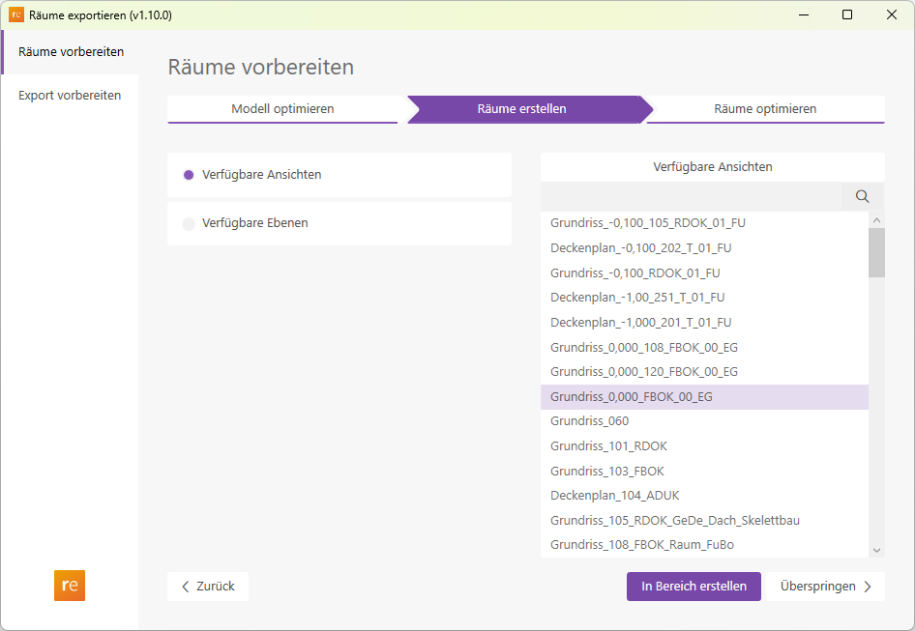Switch to the Räume optimieren step

pos(765,109)
